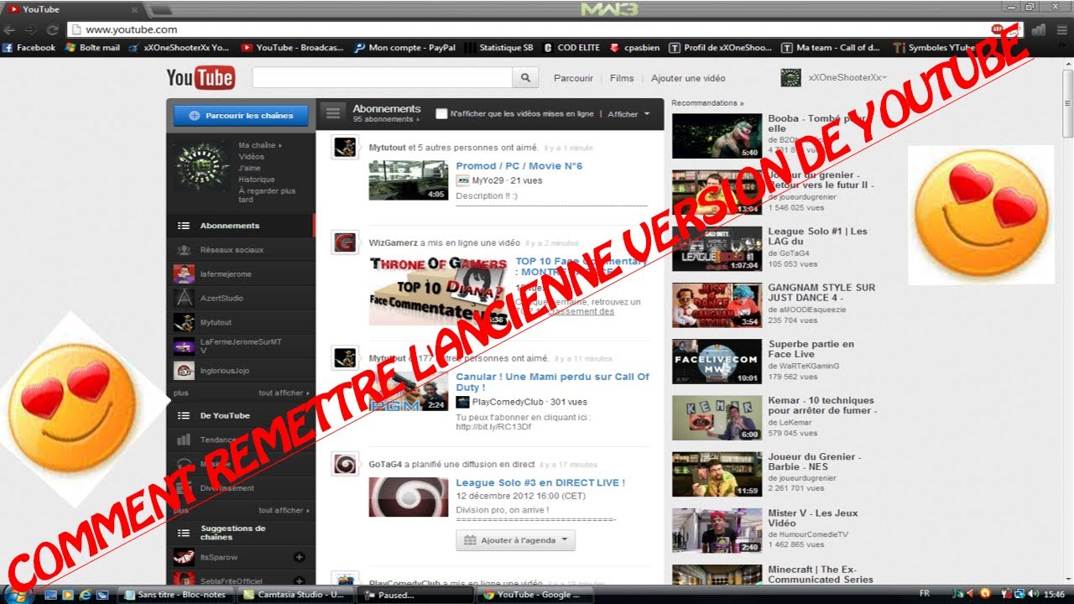Expand Recommandations header
Screen dimensions: 1074x604
(707, 103)
